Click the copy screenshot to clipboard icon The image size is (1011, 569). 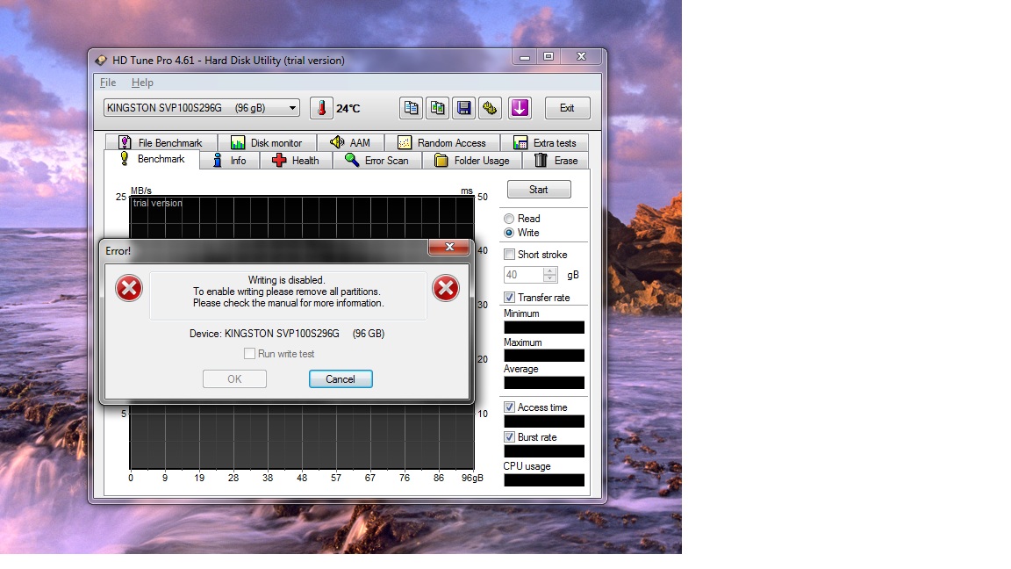(x=437, y=108)
